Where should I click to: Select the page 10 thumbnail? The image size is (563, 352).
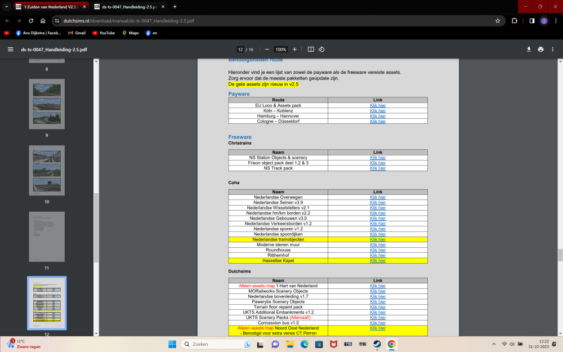47,171
